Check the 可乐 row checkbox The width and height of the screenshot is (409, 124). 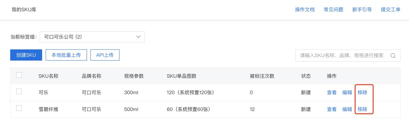point(19,92)
